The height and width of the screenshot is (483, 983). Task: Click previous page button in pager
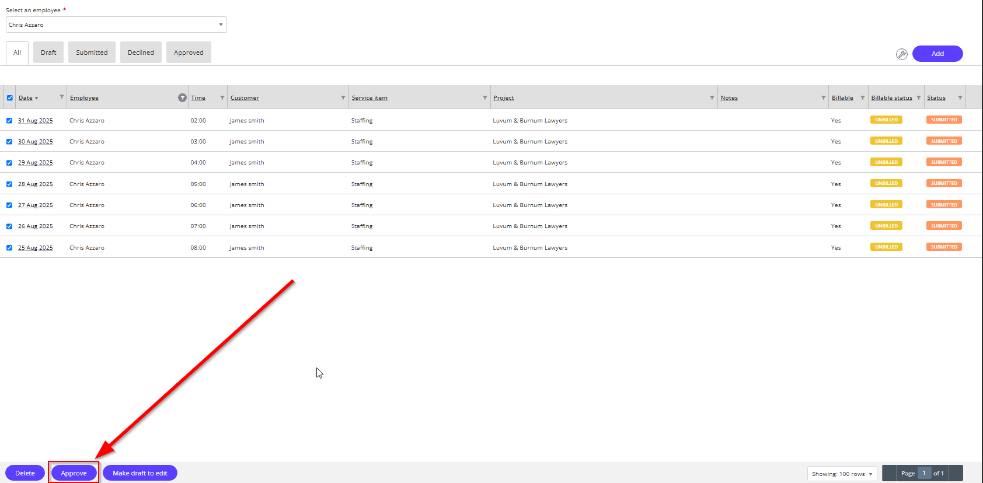889,473
